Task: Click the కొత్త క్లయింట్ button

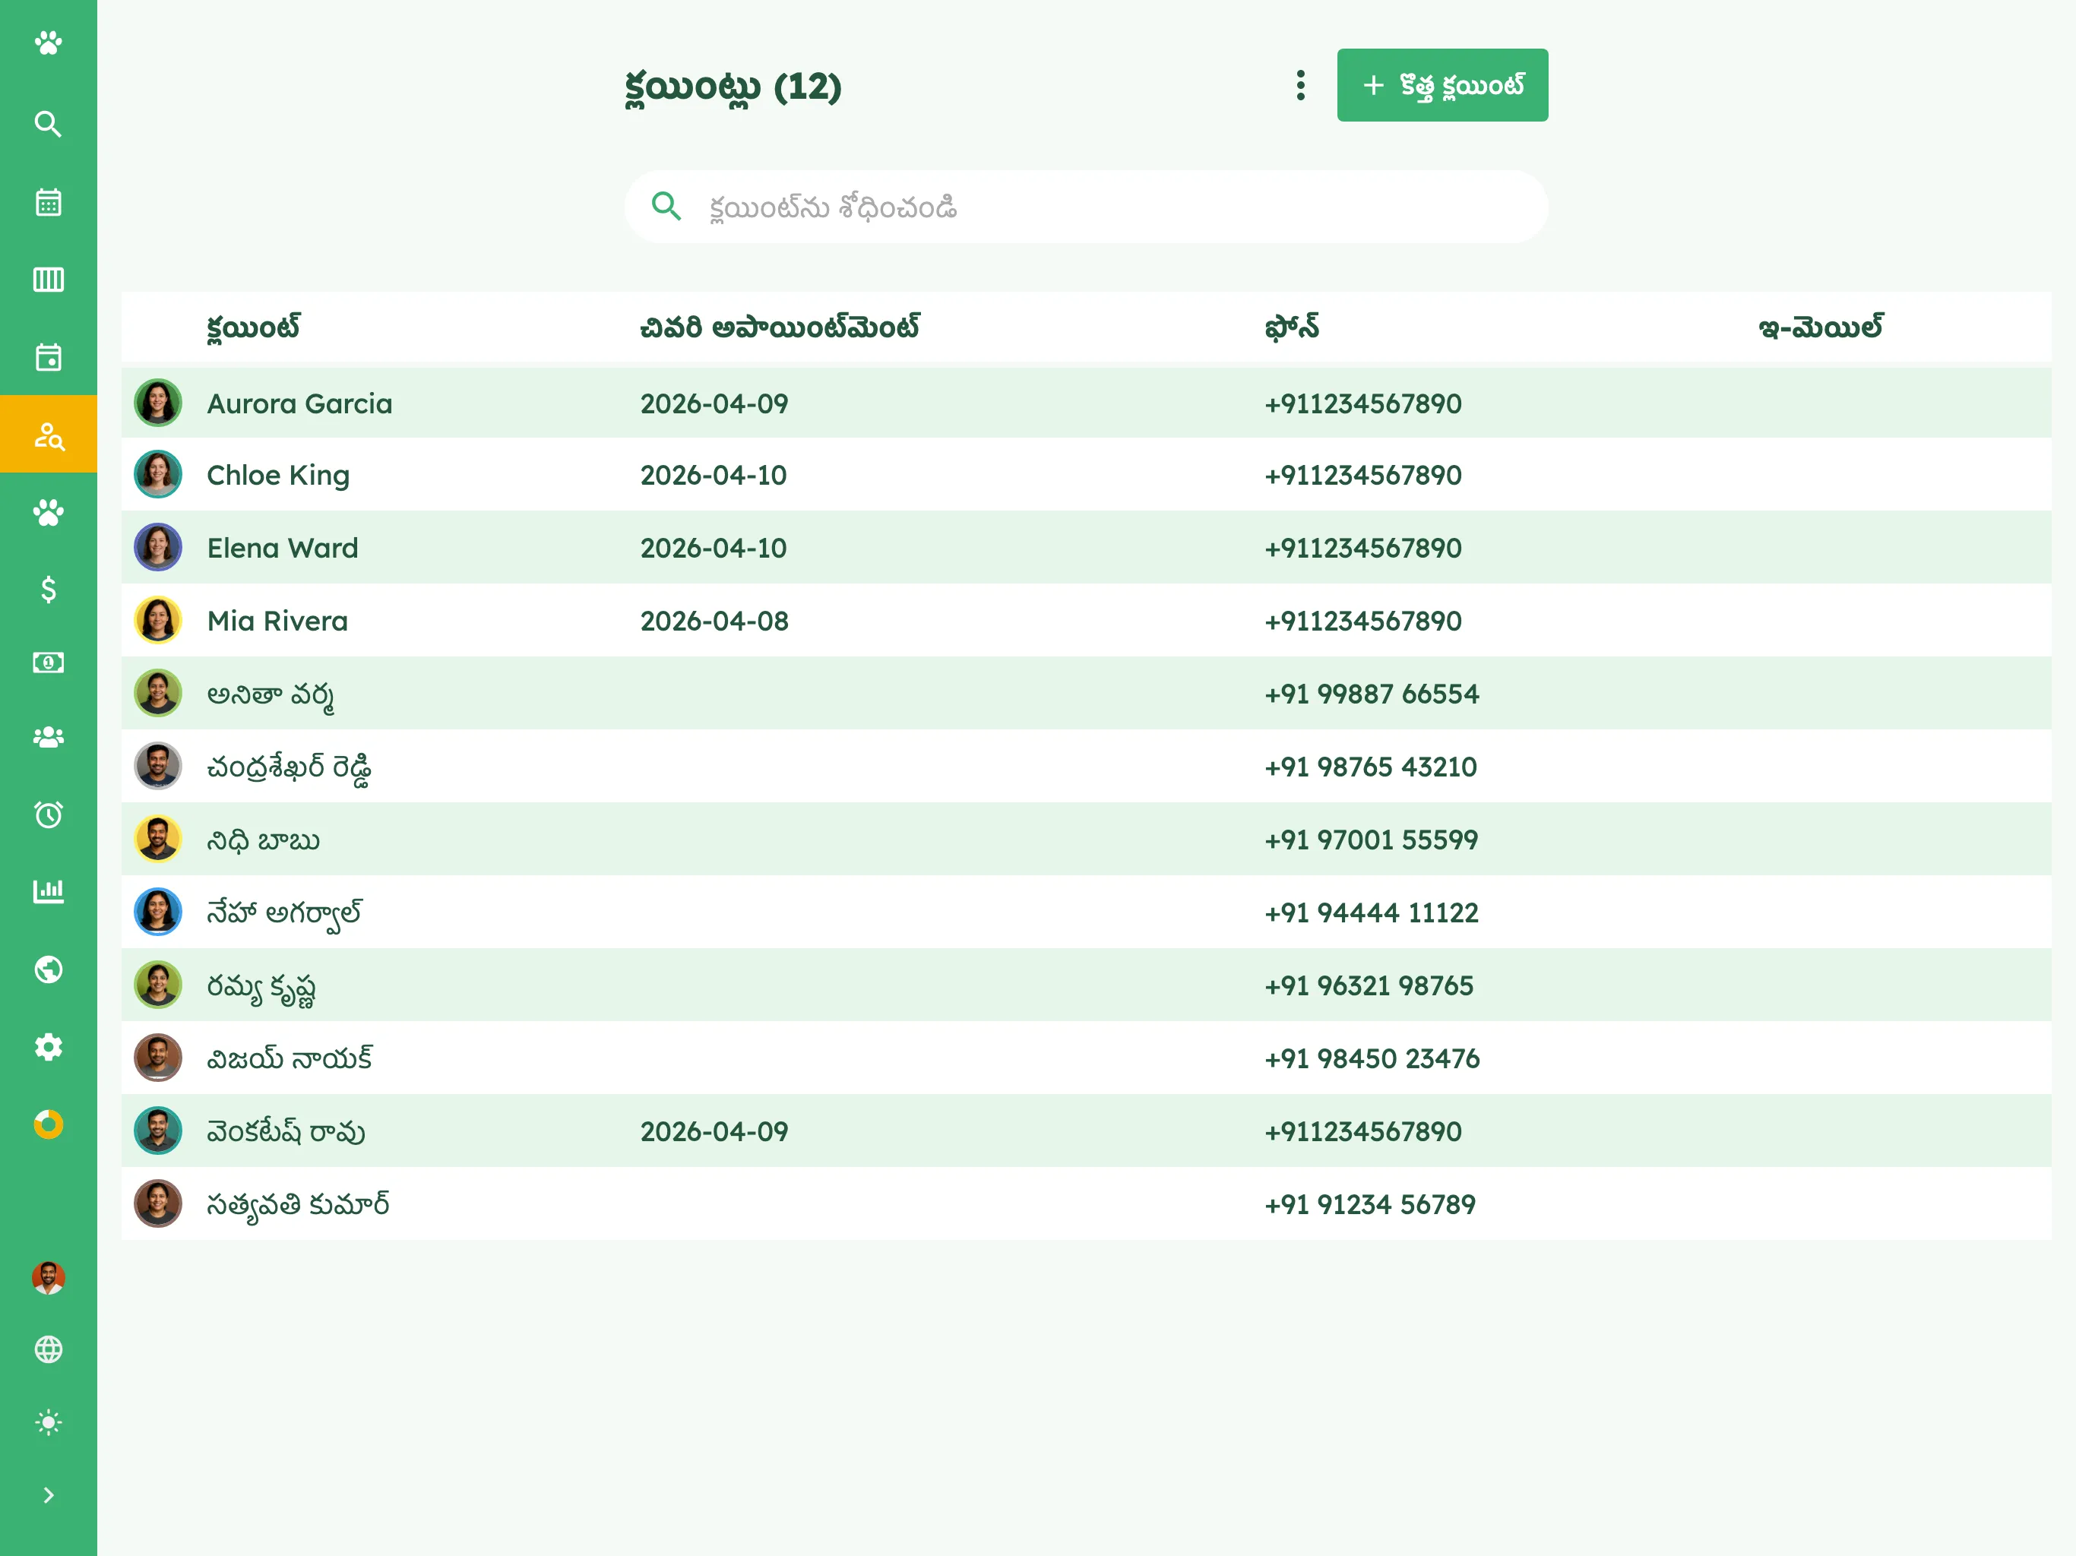Action: [1441, 85]
